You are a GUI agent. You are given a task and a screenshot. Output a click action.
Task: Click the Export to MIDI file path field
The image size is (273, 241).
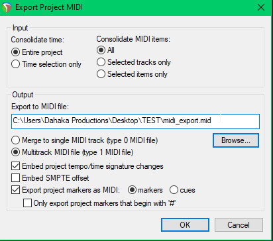(135, 121)
